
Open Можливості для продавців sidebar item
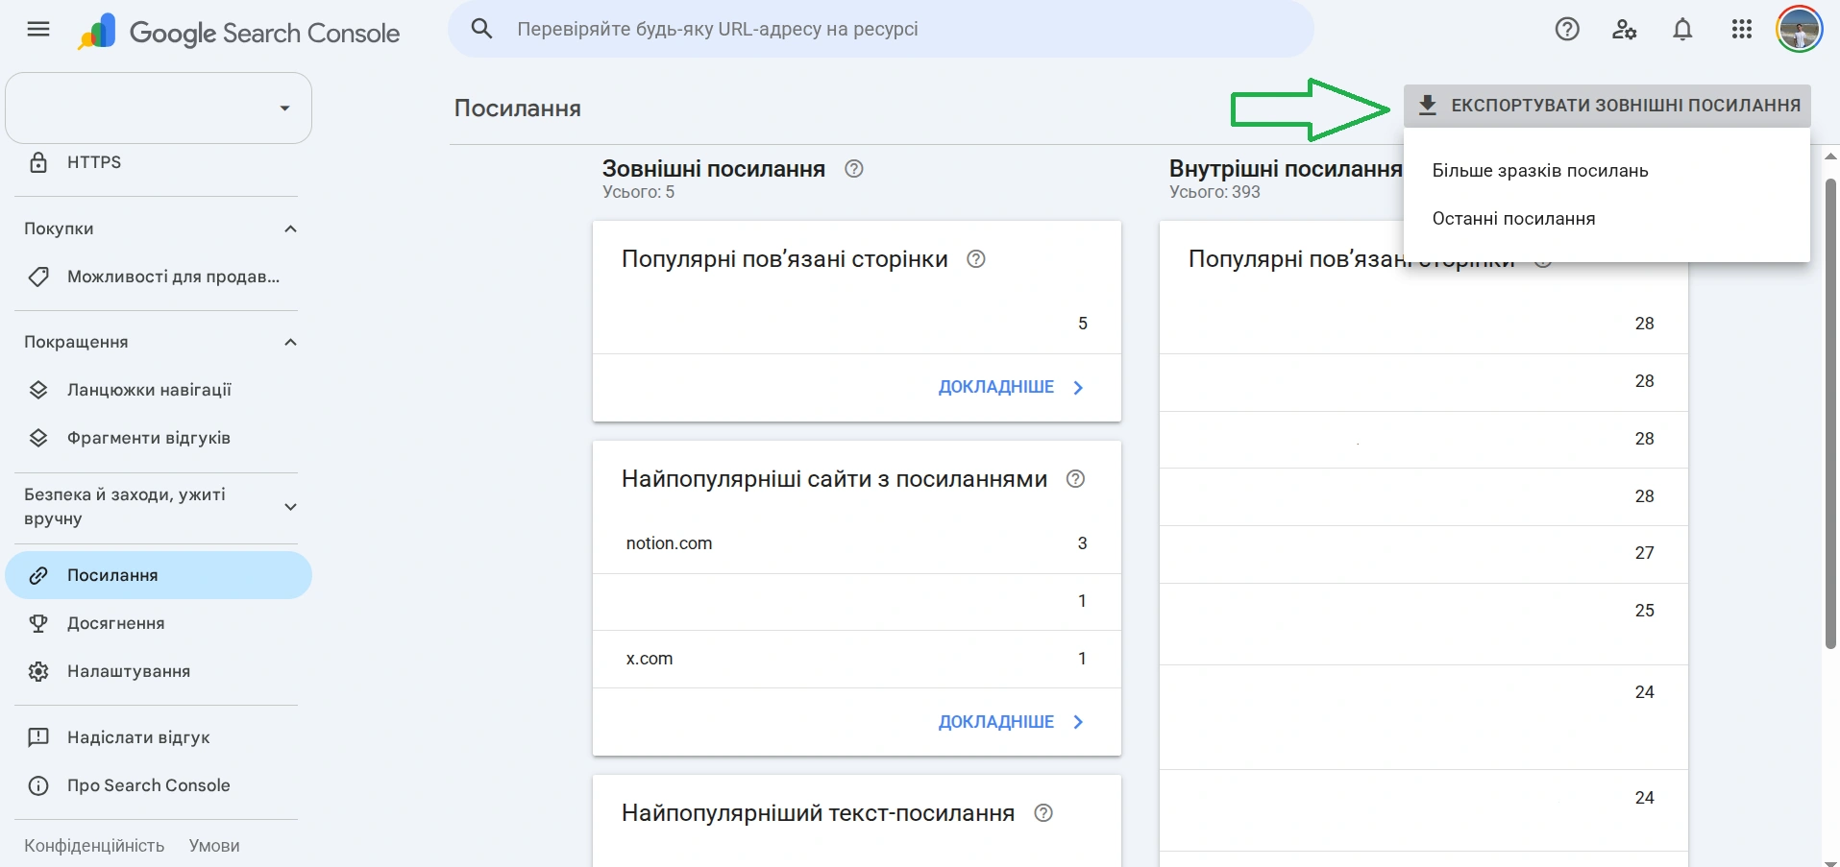click(x=157, y=277)
